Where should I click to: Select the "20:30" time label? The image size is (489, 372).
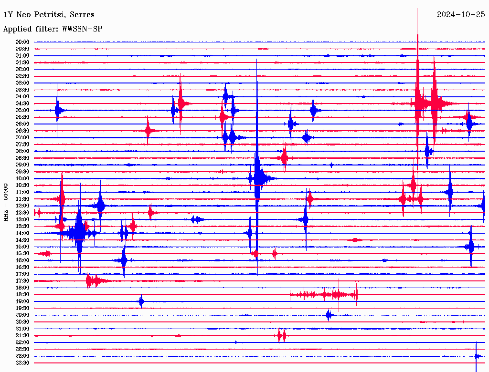tap(22, 322)
